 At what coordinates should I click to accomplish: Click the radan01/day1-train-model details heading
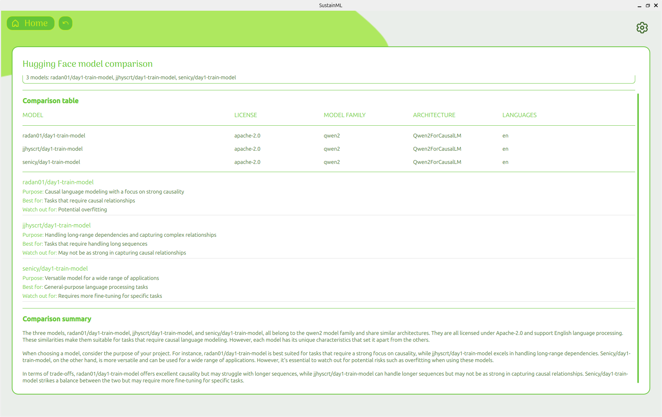click(x=58, y=182)
